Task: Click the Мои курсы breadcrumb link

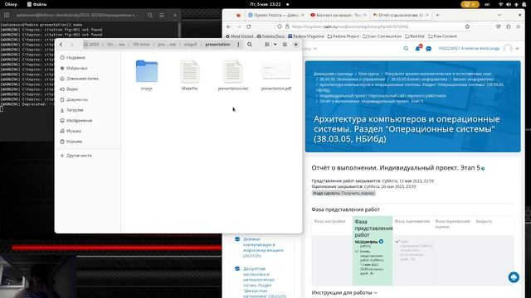Action: tap(368, 74)
